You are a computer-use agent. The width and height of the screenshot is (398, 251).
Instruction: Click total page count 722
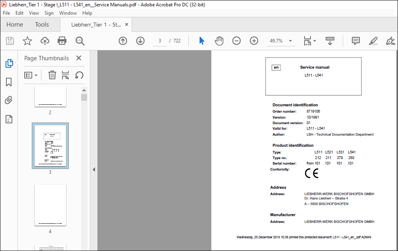coord(177,41)
